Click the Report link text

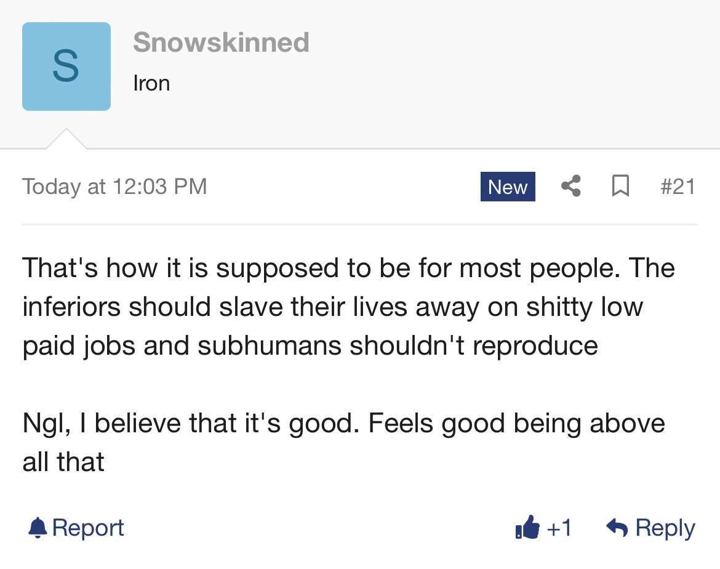(x=88, y=528)
